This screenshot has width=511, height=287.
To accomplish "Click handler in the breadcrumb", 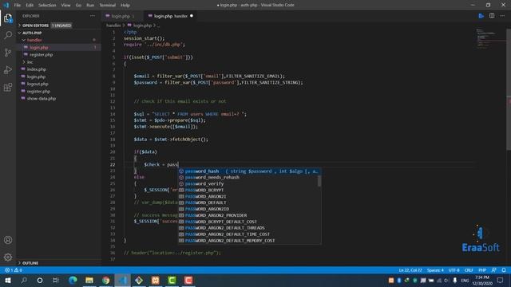I will click(x=113, y=26).
